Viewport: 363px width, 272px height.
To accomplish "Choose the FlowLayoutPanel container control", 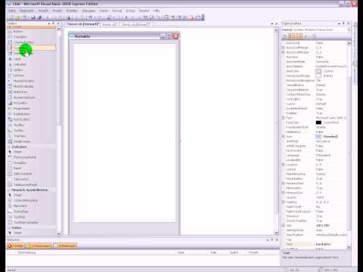I will coord(31,157).
